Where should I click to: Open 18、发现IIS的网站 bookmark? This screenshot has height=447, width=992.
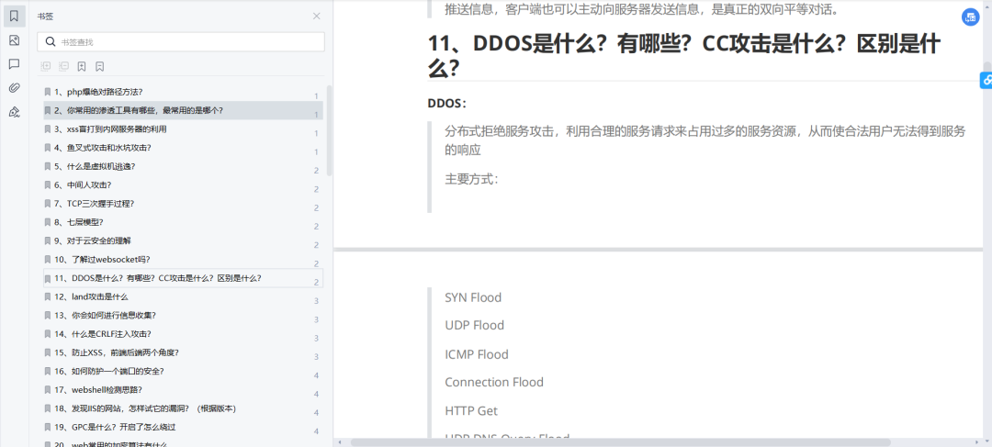[x=183, y=408]
